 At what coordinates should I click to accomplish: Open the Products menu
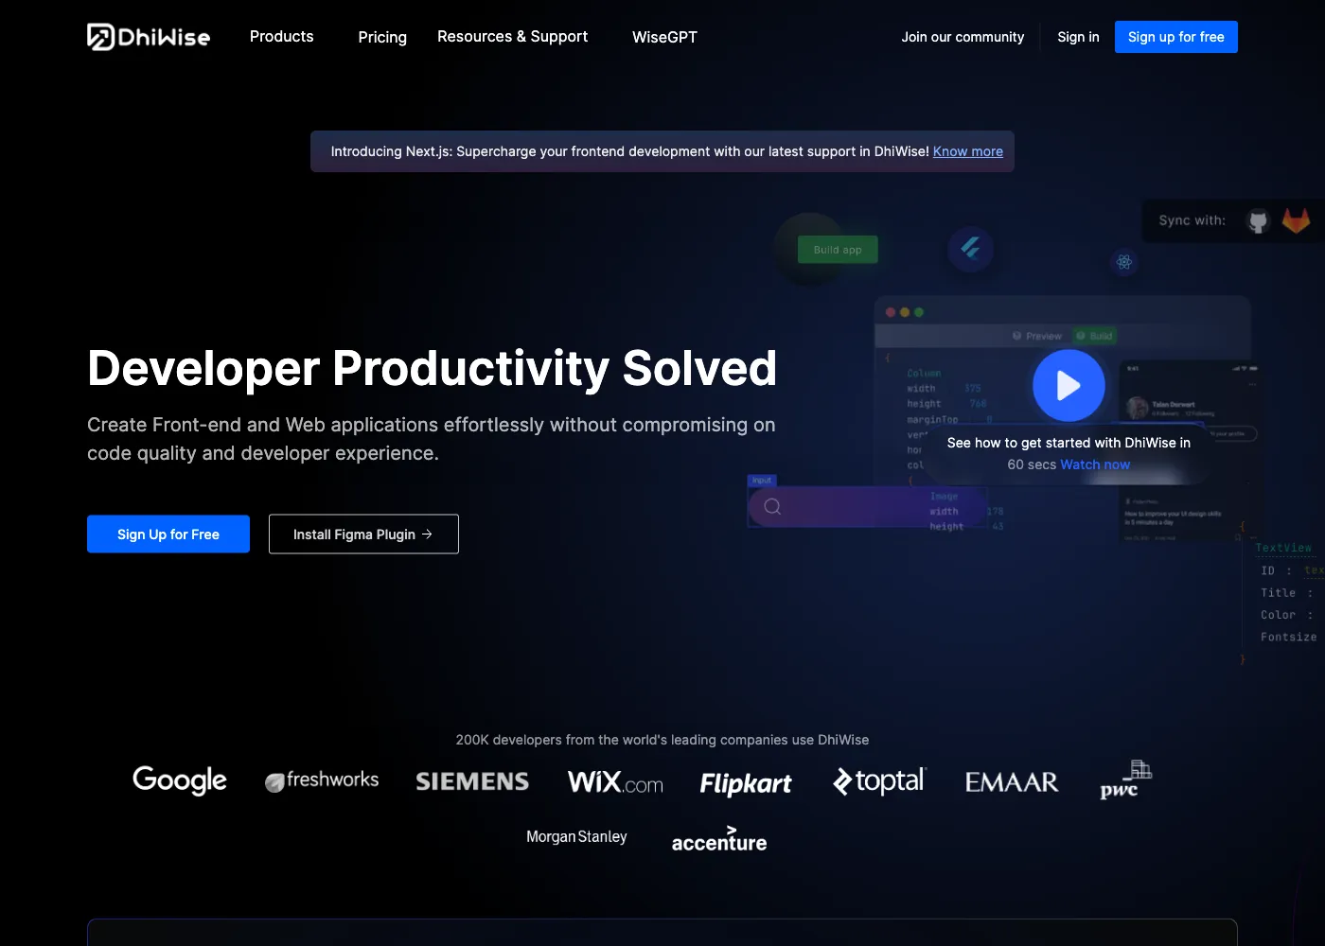(281, 36)
